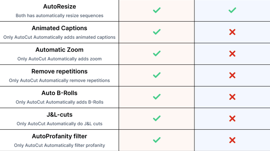Click the green checkmark for Animated Captions
Image resolution: width=270 pixels, height=151 pixels.
[157, 32]
